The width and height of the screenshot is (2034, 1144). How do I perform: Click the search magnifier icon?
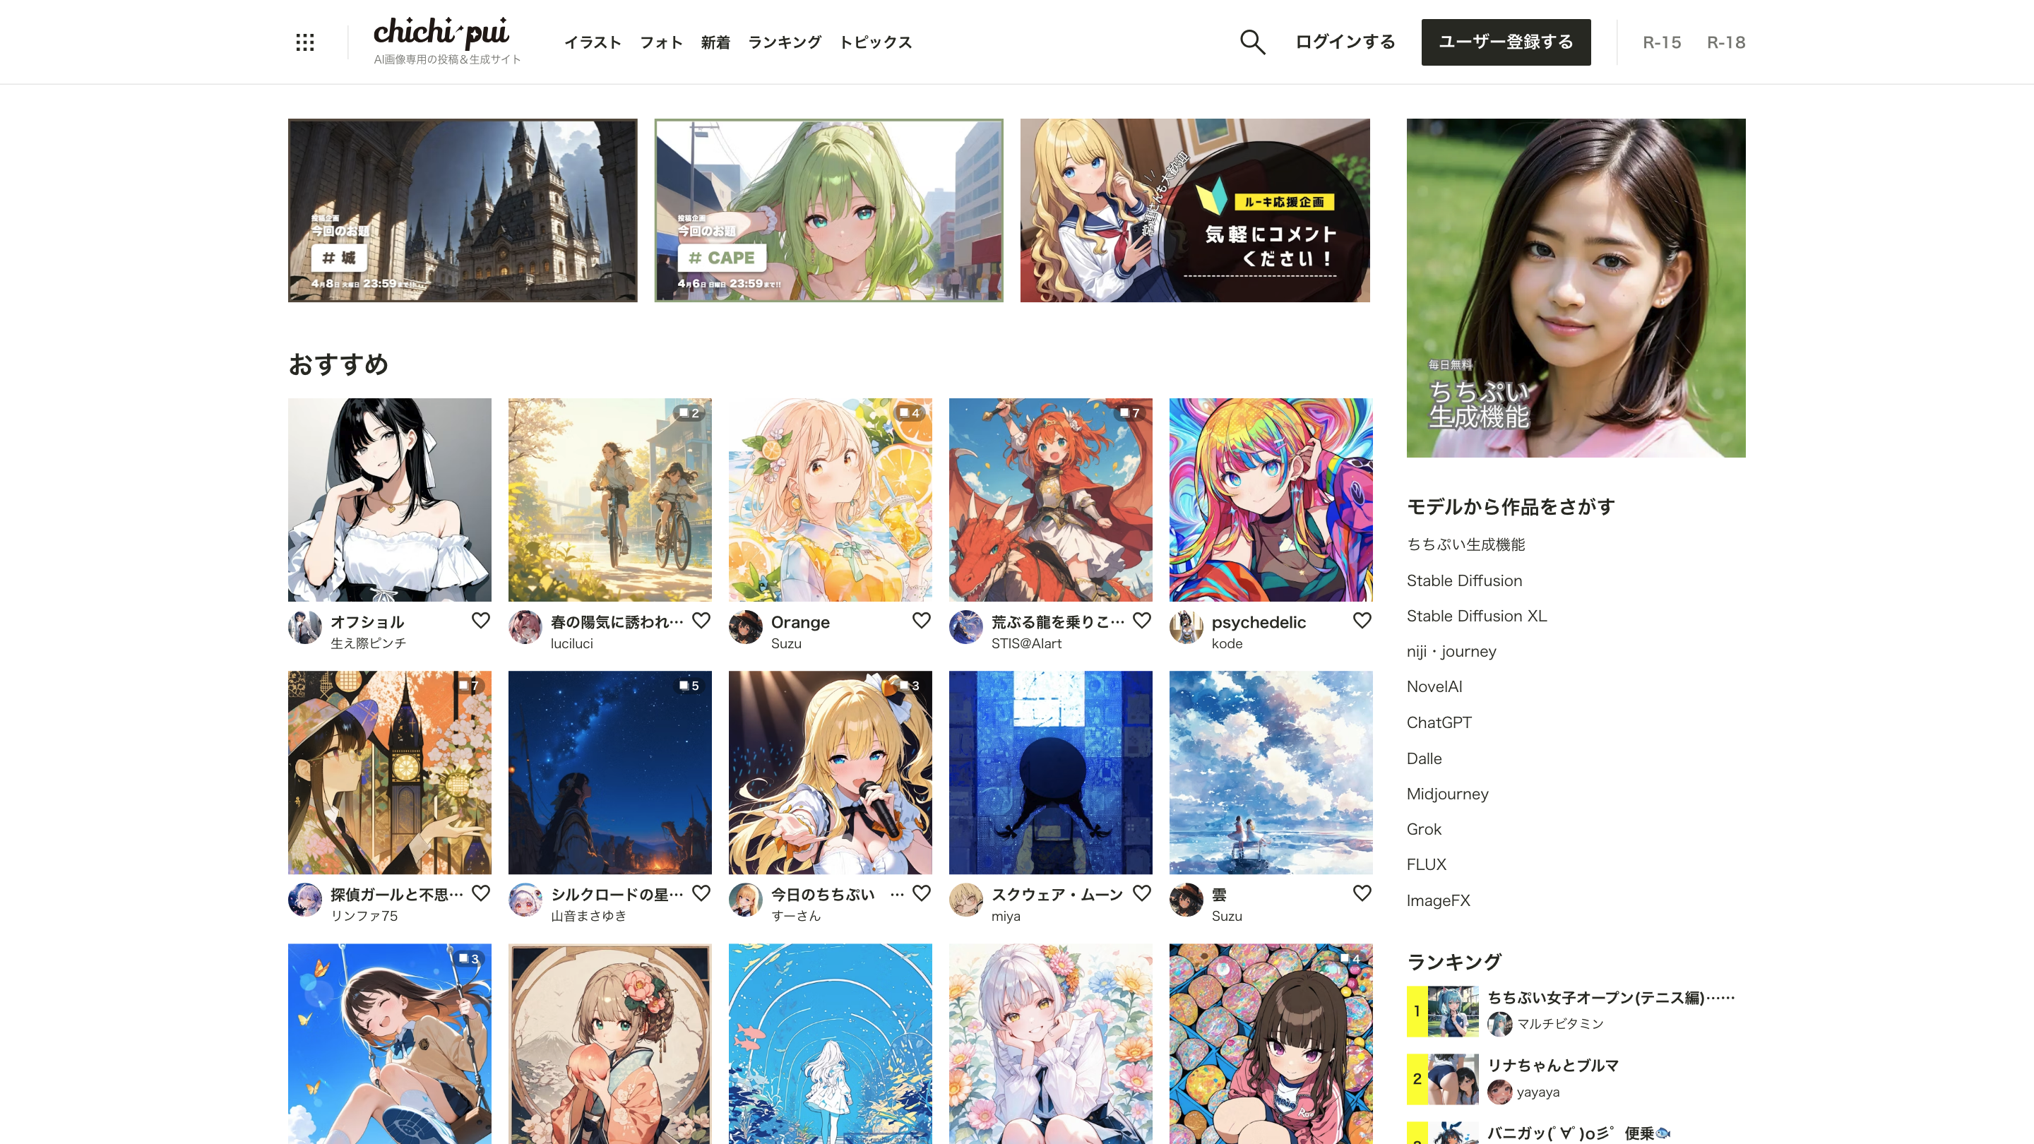pyautogui.click(x=1252, y=42)
